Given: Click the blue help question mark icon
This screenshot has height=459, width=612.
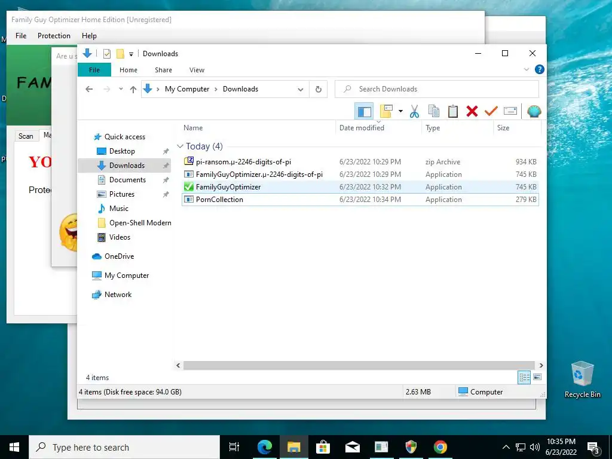Looking at the screenshot, I should (x=540, y=69).
